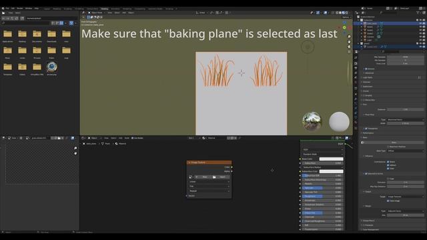Image resolution: width=427 pixels, height=240 pixels.
Task: Expand the Performance panel
Action: point(368,133)
